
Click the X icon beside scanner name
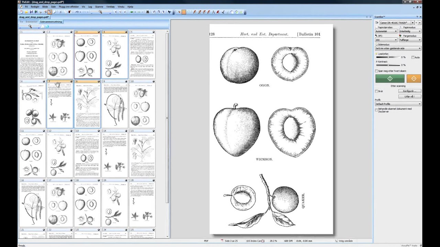[x=416, y=23]
